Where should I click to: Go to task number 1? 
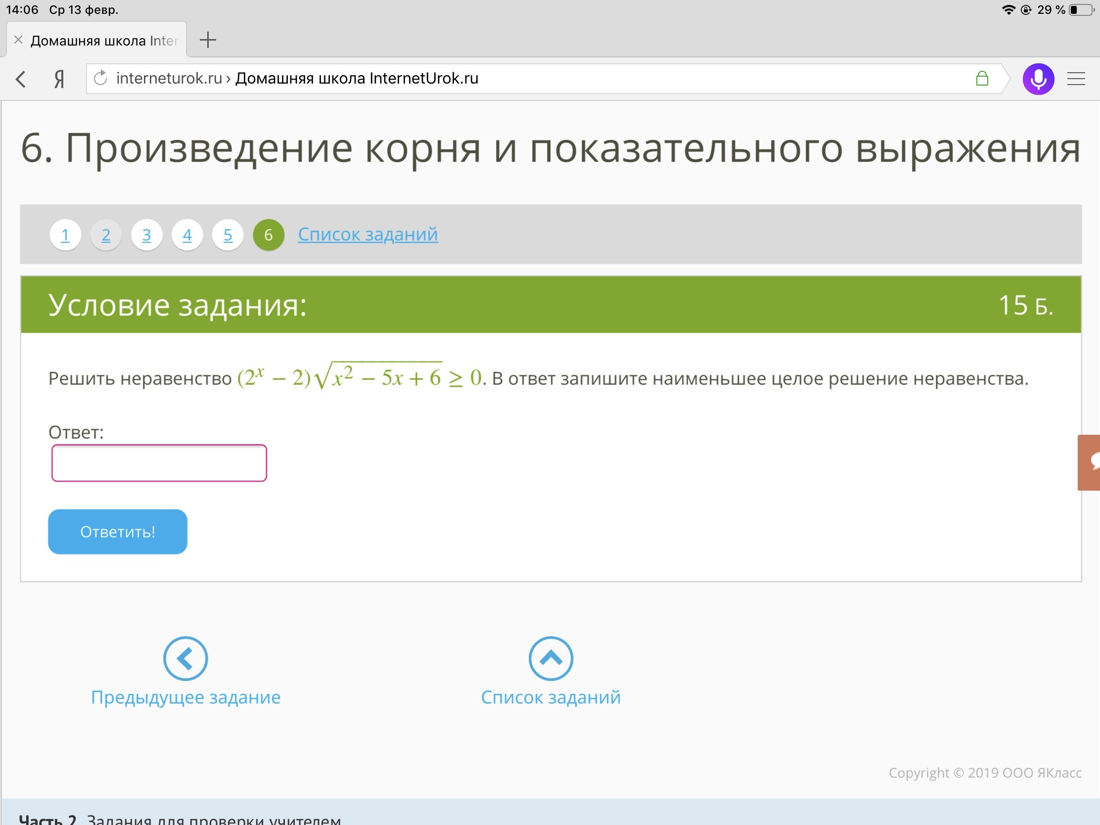tap(65, 235)
